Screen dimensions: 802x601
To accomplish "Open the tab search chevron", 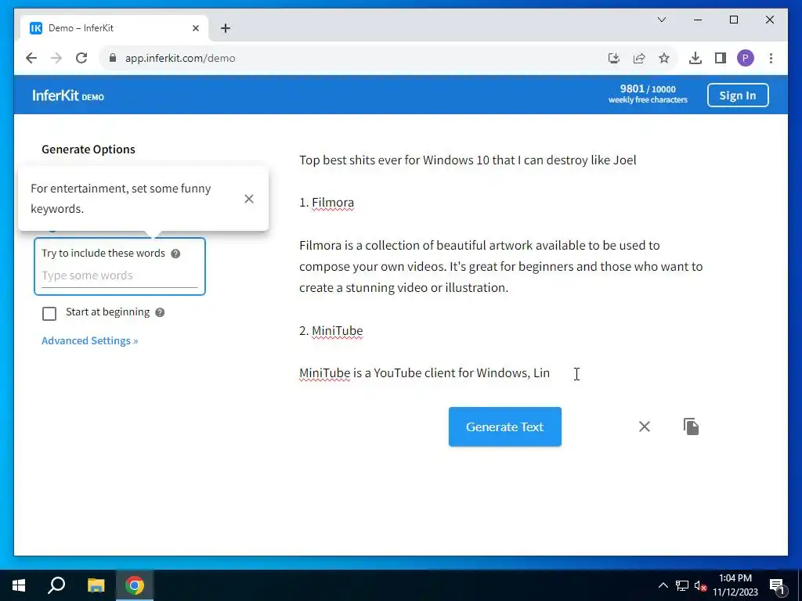I will point(661,20).
